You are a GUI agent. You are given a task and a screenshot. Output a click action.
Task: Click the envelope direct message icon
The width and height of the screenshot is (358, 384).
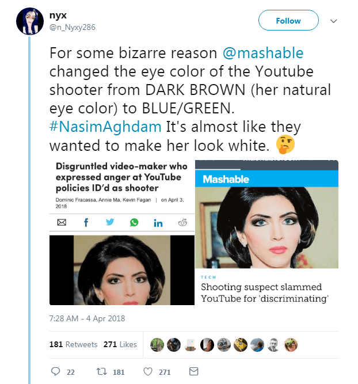click(x=193, y=372)
